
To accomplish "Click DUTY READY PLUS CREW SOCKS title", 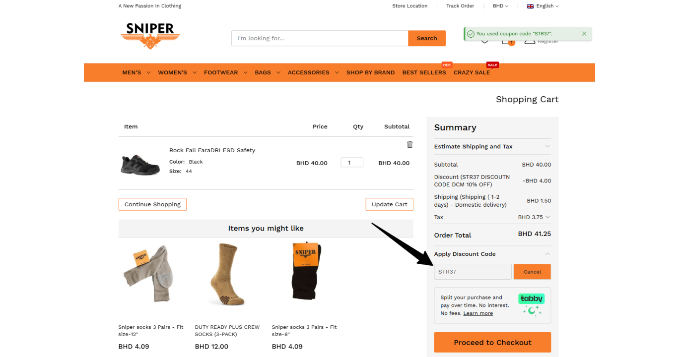I will coord(227,331).
